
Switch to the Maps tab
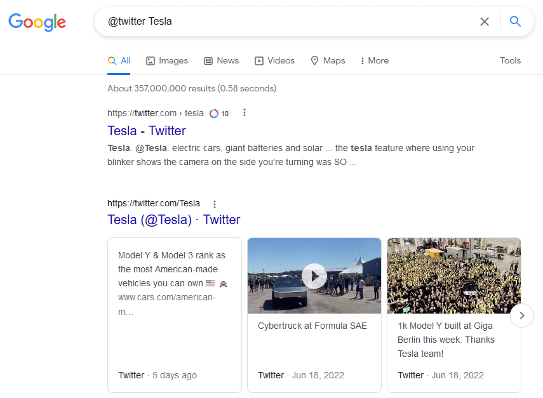(x=328, y=61)
